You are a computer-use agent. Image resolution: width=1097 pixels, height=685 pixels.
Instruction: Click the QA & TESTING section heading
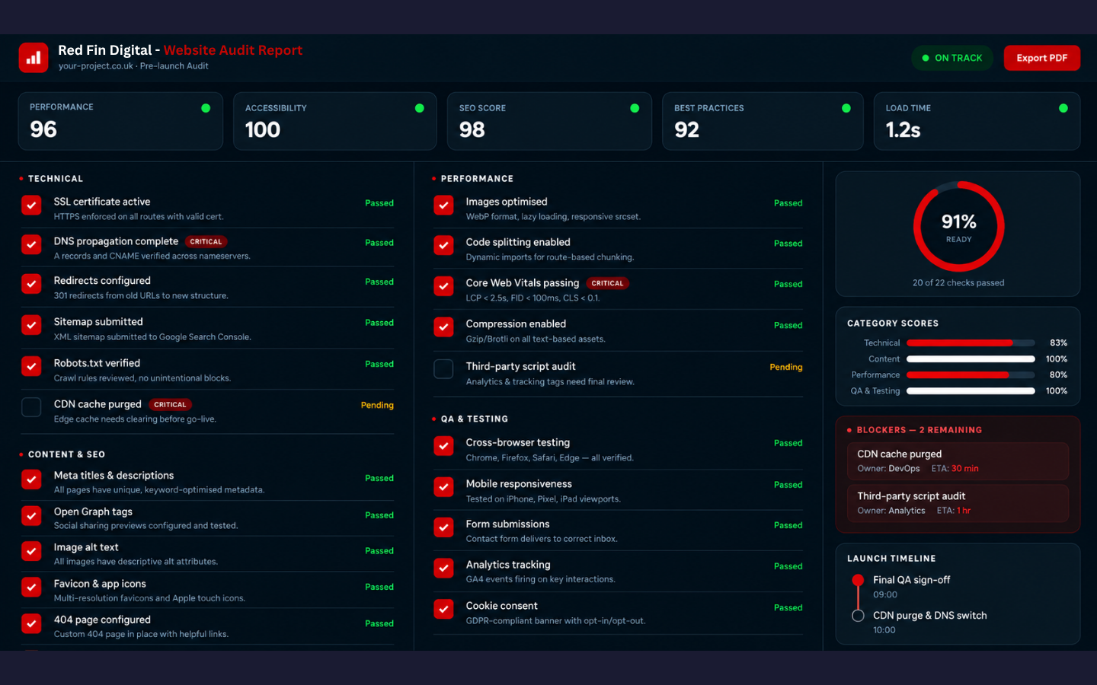point(474,419)
